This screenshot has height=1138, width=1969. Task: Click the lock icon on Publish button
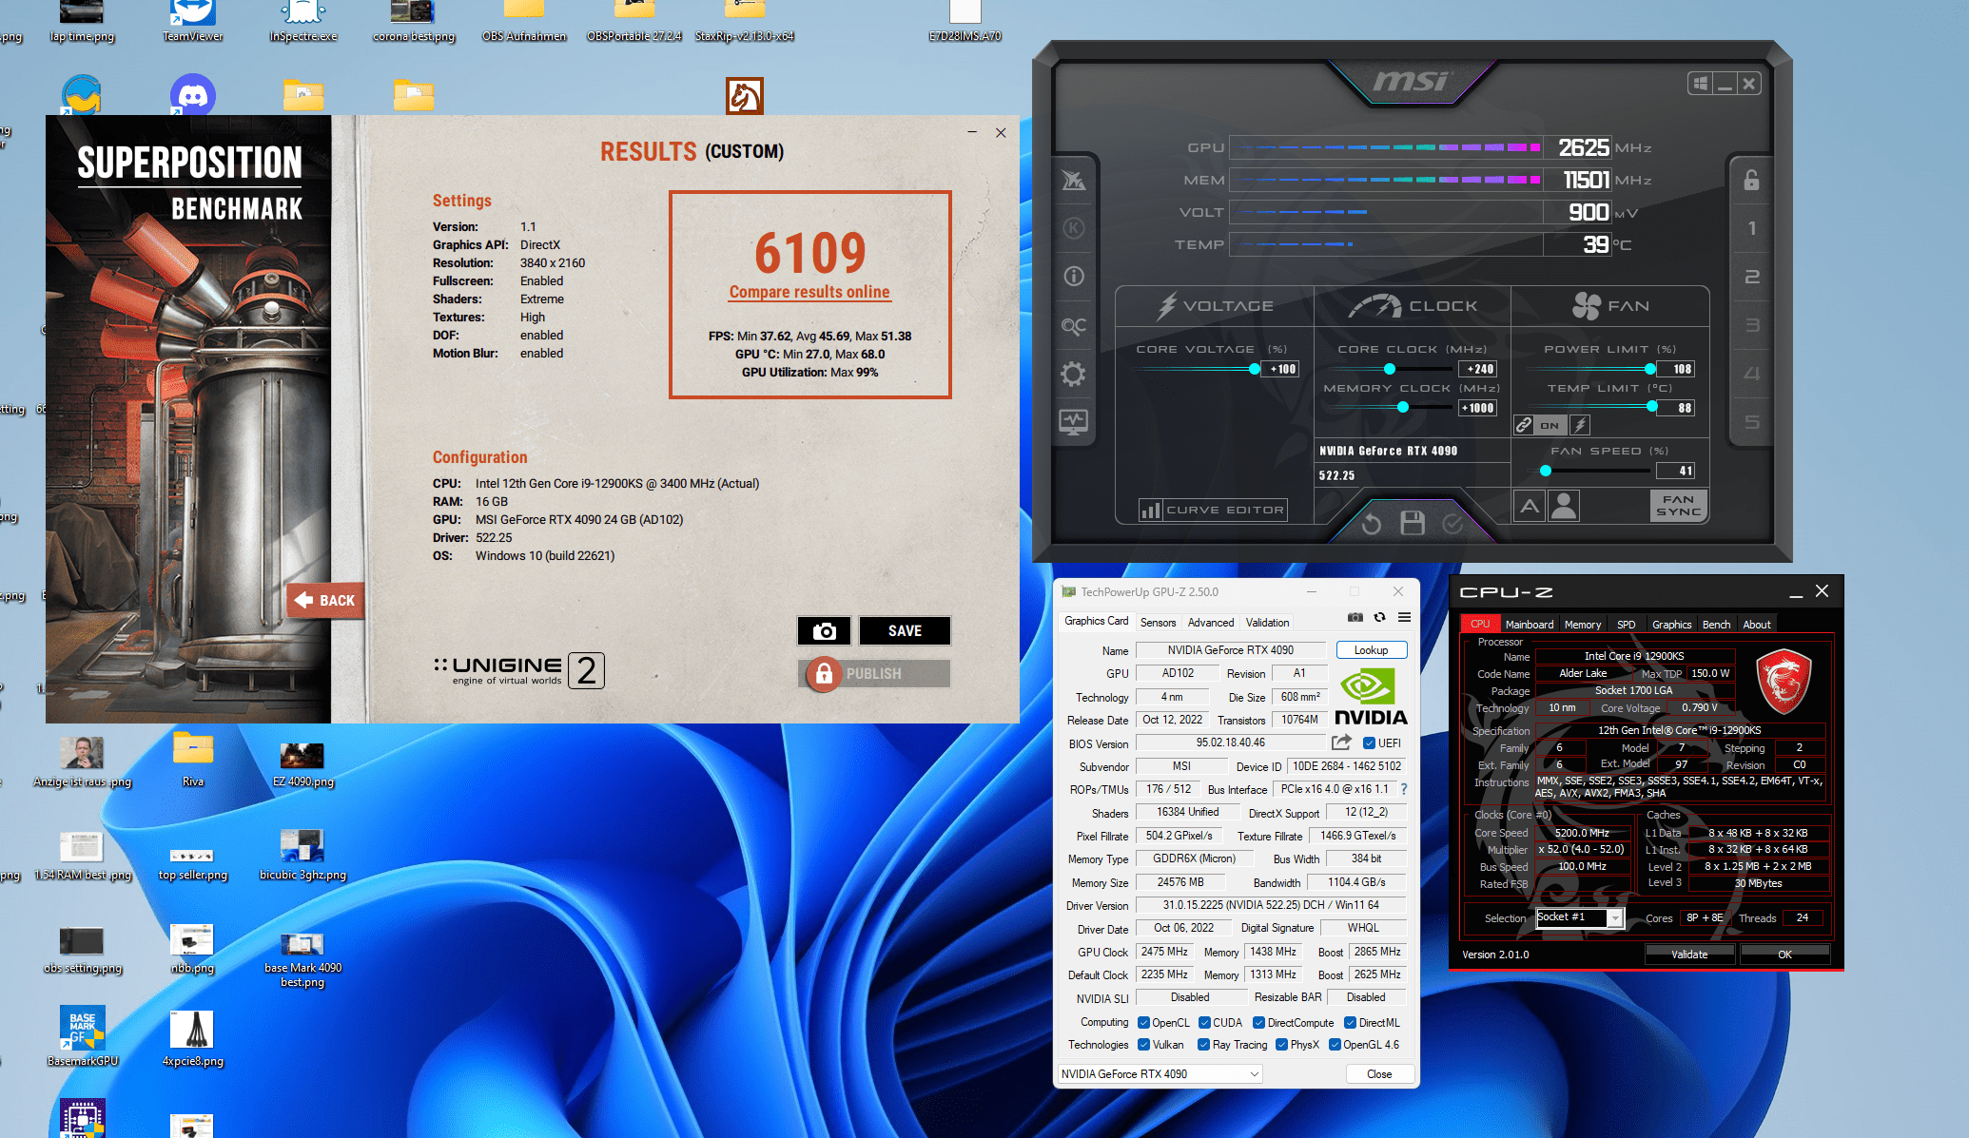824,674
